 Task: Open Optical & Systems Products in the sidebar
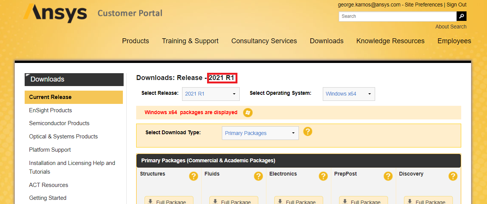pos(63,137)
